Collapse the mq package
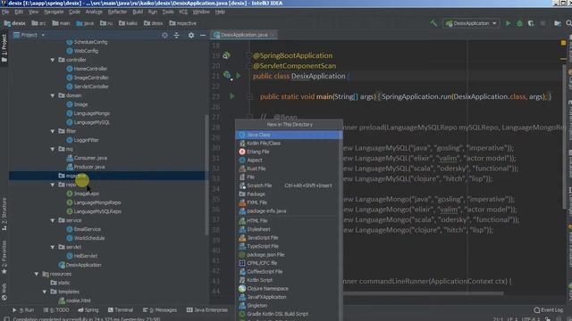Viewport: 572px width, 321px height. pyautogui.click(x=53, y=149)
